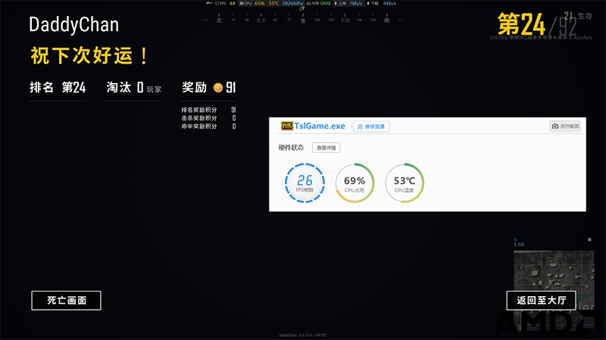The width and height of the screenshot is (606, 340).
Task: Click the 推荐直播 recommended stream button
Action: coord(371,126)
